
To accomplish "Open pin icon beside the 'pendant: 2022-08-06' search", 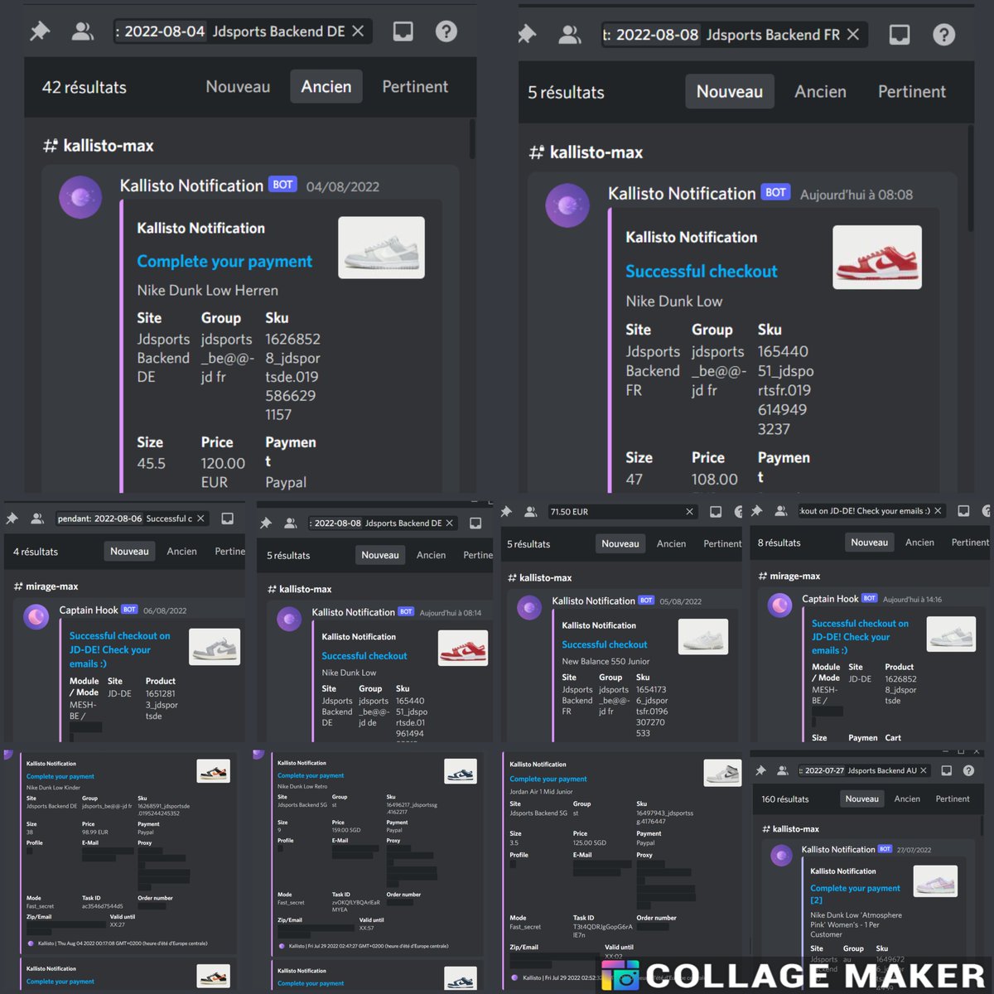I will 12,519.
